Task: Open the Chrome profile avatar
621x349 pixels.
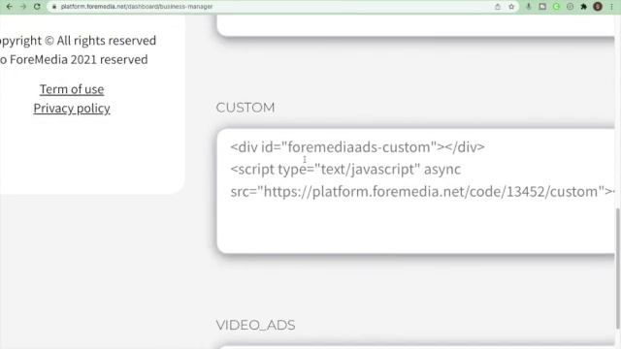Action: click(598, 7)
